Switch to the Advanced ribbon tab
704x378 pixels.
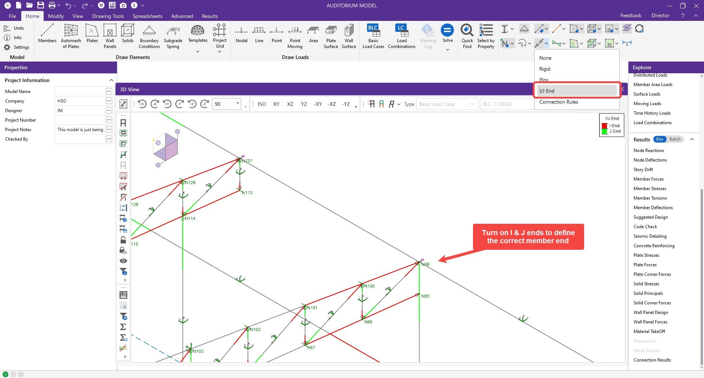point(182,16)
